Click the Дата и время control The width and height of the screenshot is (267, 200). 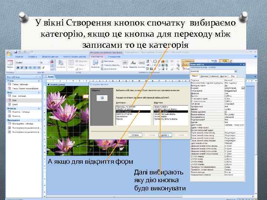point(109,69)
